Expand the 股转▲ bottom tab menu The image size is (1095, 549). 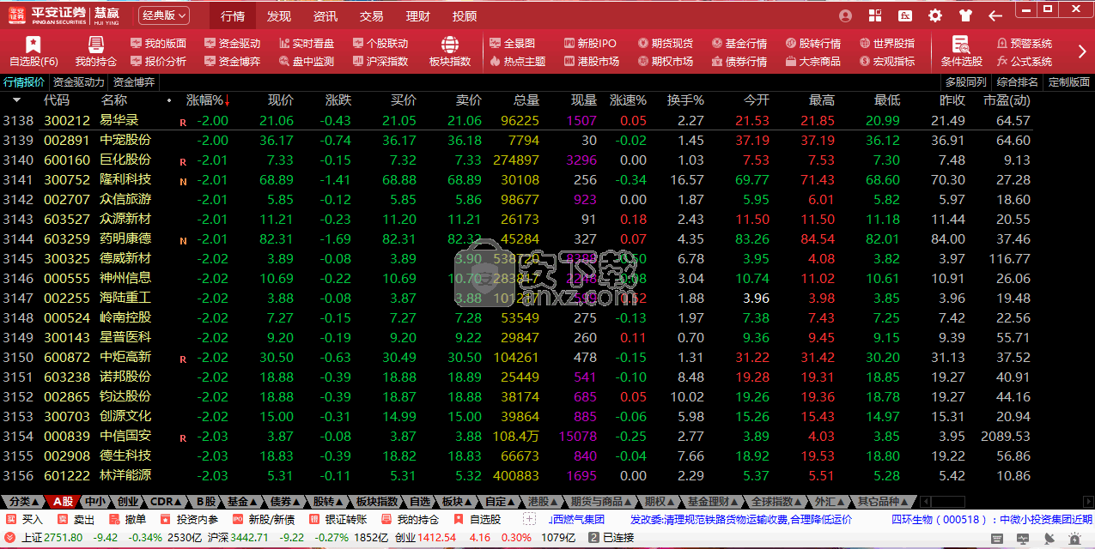(329, 501)
